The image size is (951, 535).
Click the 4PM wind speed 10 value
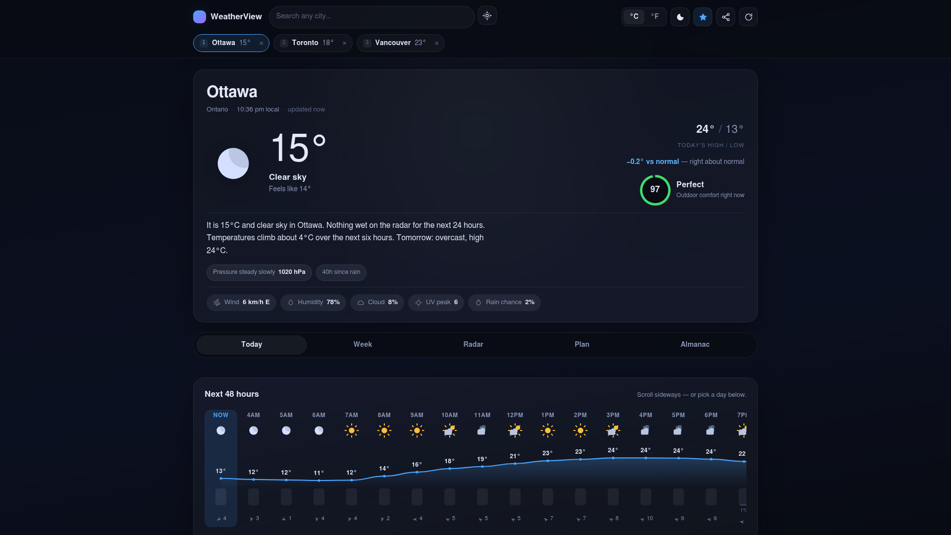click(x=650, y=519)
